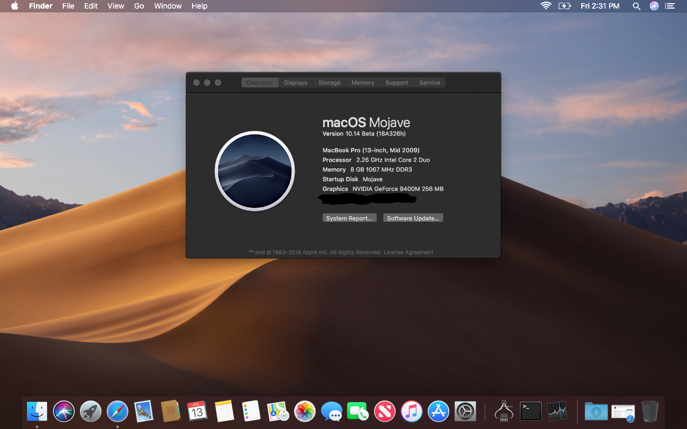Screen dimensions: 687x429
Task: Open Reminders list icon in Dock
Action: click(251, 411)
